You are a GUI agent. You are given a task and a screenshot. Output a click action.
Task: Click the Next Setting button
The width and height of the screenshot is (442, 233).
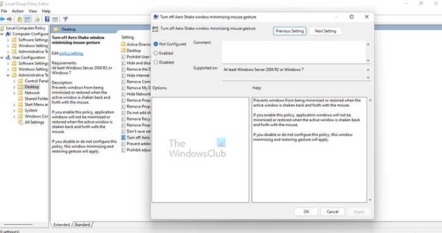[x=325, y=31]
